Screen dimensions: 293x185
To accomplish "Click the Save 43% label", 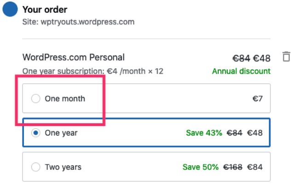I will (204, 133).
